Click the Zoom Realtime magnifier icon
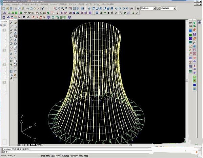Viewport: 203px width, 158px height. tap(59, 8)
